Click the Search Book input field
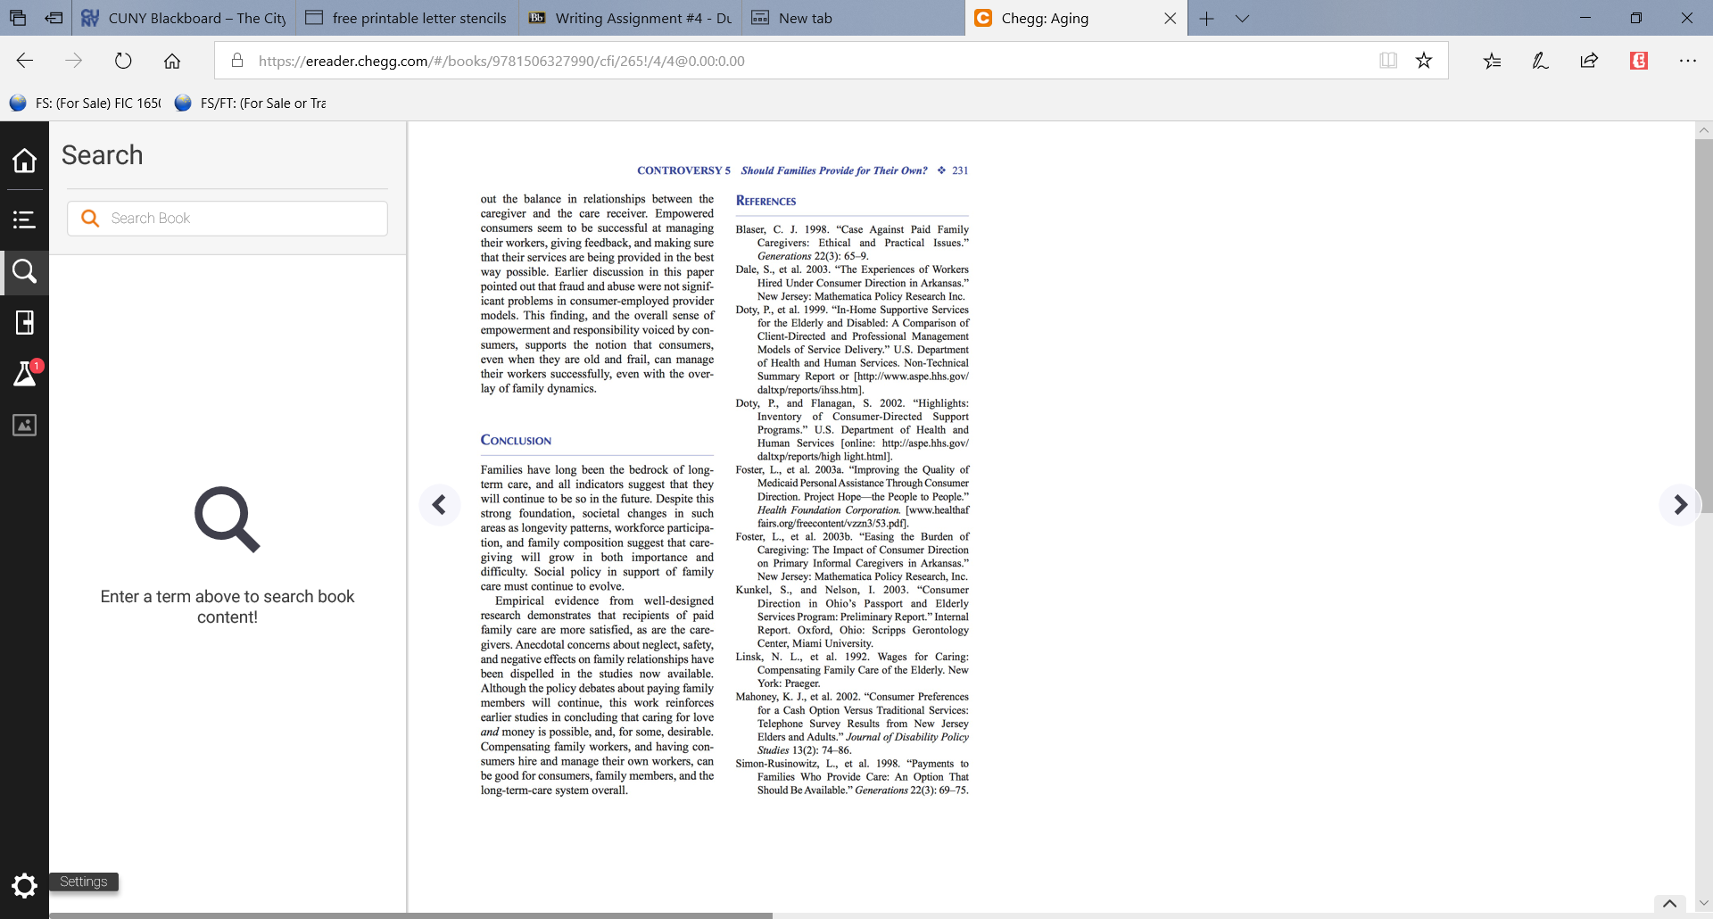1713x919 pixels. coord(228,219)
